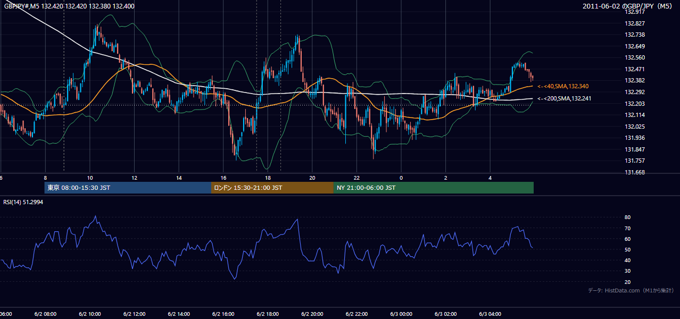Click the 2011-06-02 GBP/JPY (M5) chart heading
Screen dimensions: 680x319
point(628,6)
